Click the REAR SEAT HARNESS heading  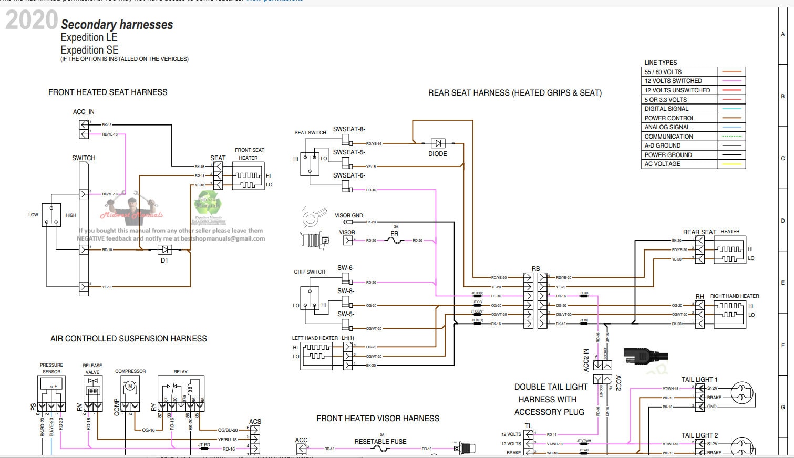tap(515, 93)
